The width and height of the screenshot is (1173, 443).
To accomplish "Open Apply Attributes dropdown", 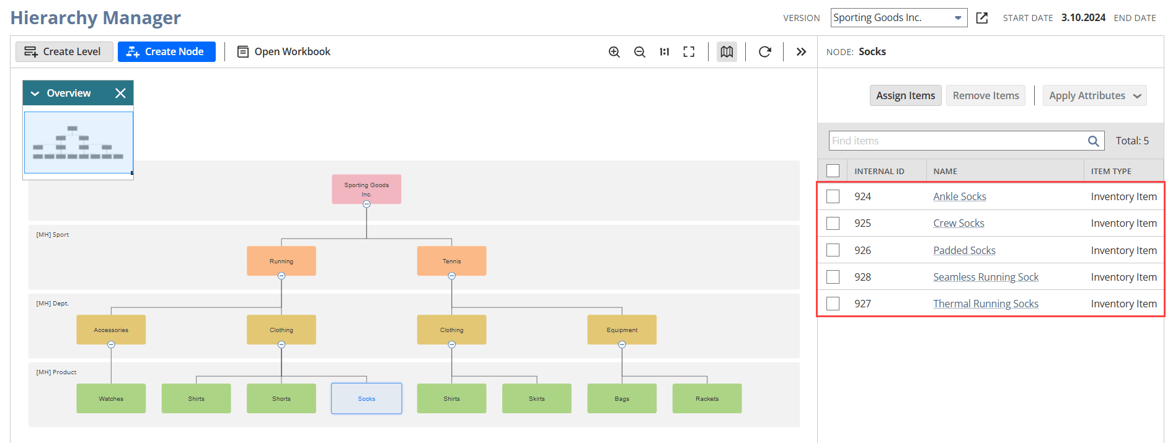I will click(x=1095, y=95).
